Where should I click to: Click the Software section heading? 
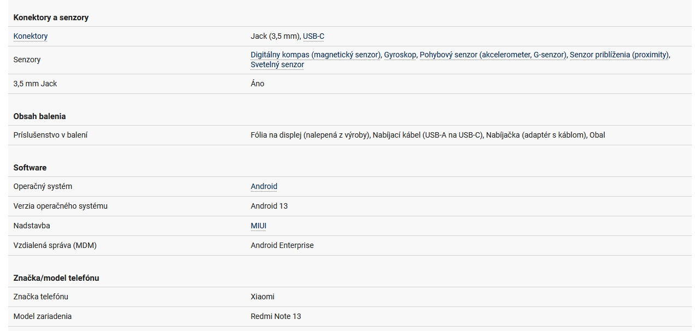point(30,168)
